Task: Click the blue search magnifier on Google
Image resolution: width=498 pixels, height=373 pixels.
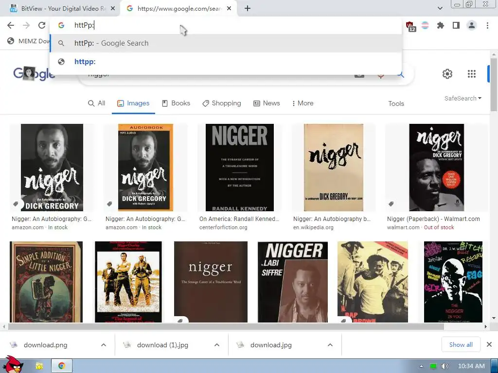Action: click(401, 75)
